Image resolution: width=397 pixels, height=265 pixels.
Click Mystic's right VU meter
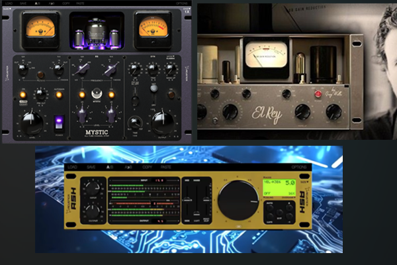point(153,30)
